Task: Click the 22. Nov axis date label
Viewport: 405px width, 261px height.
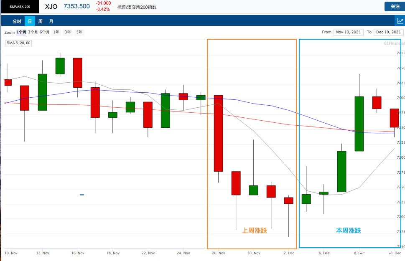Action: (148, 253)
